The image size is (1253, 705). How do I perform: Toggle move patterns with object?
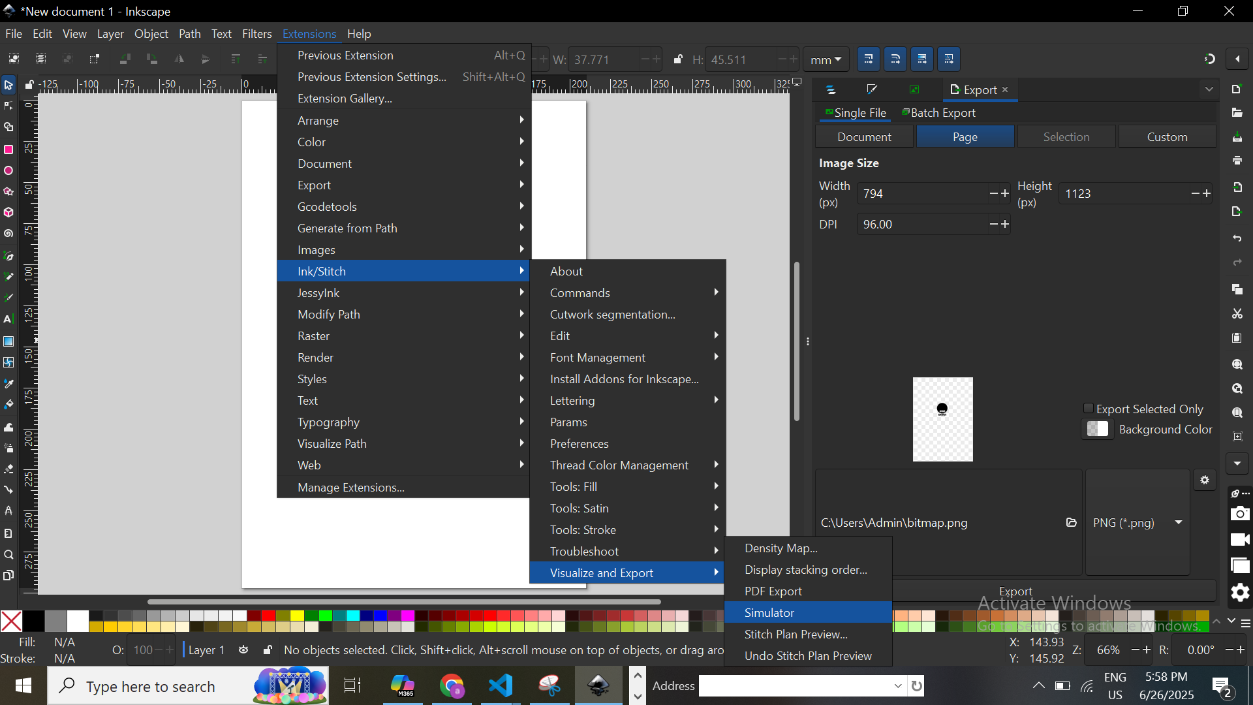click(949, 59)
